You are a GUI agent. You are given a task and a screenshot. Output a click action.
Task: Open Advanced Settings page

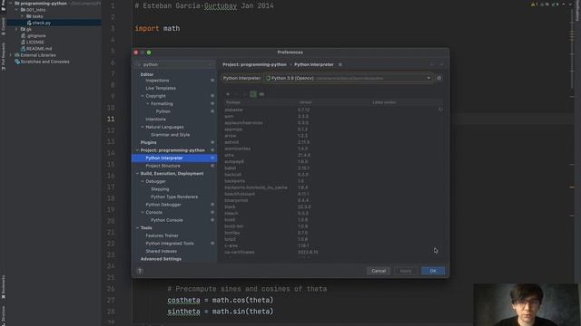[x=161, y=259]
